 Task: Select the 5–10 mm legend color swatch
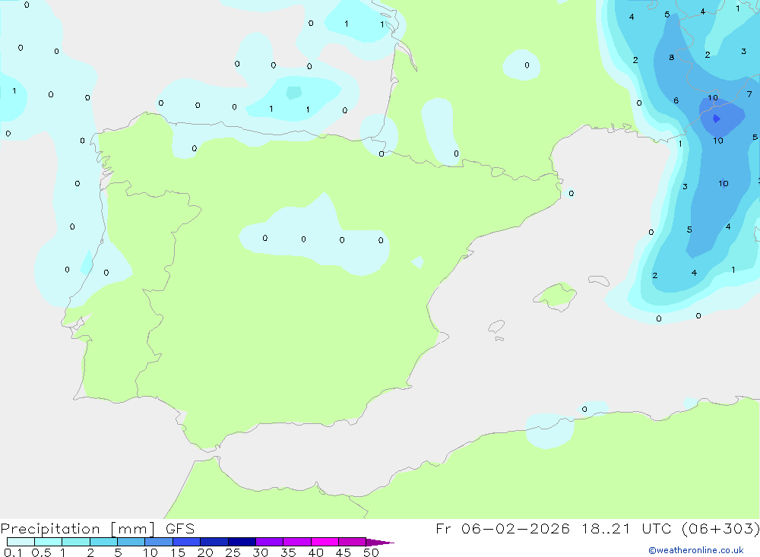tap(131, 542)
